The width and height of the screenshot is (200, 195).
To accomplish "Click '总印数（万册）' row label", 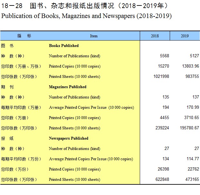I will click(x=15, y=118).
